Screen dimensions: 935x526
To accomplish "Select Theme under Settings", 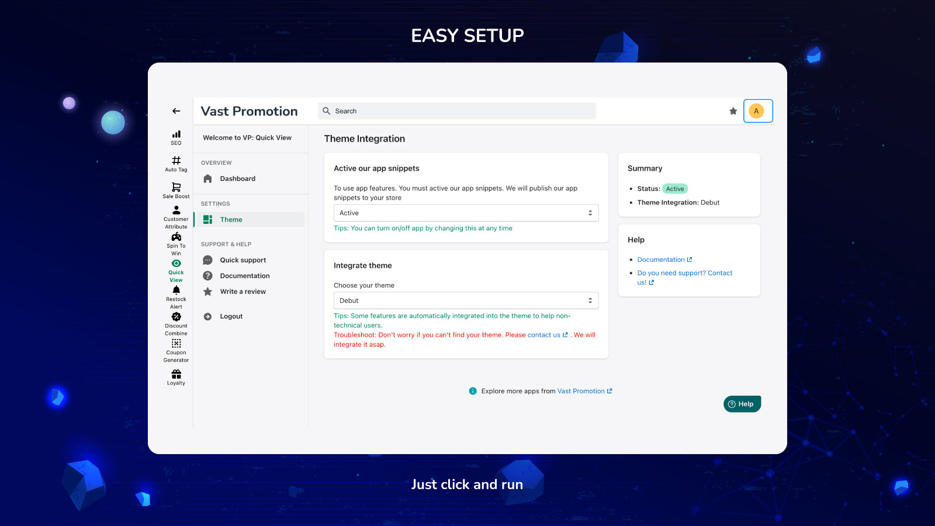I will [231, 219].
